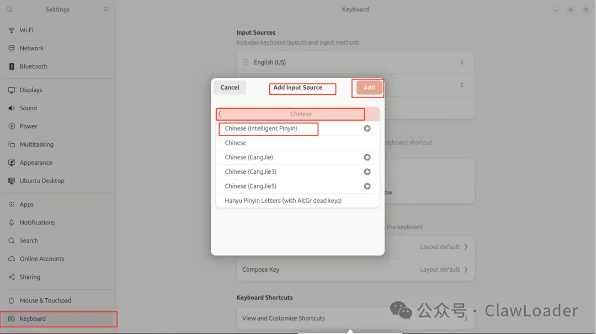Open preferences gear for Chinese (Intelligent Pinyin)

coord(367,128)
